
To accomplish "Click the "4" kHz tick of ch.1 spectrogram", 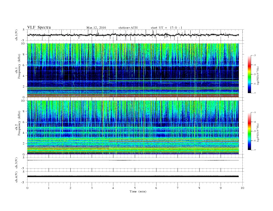I will tap(24, 76).
